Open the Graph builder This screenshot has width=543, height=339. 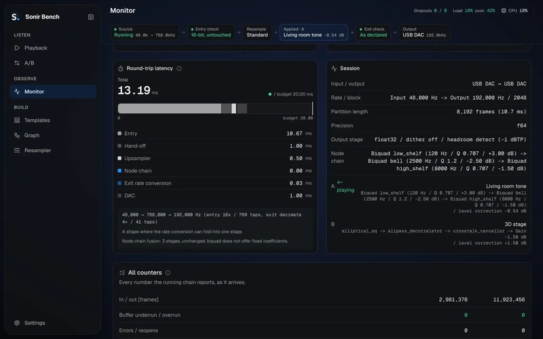point(53,135)
